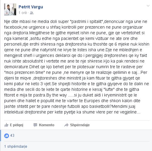Open the Petrit Vargu name link

[x=31, y=7]
